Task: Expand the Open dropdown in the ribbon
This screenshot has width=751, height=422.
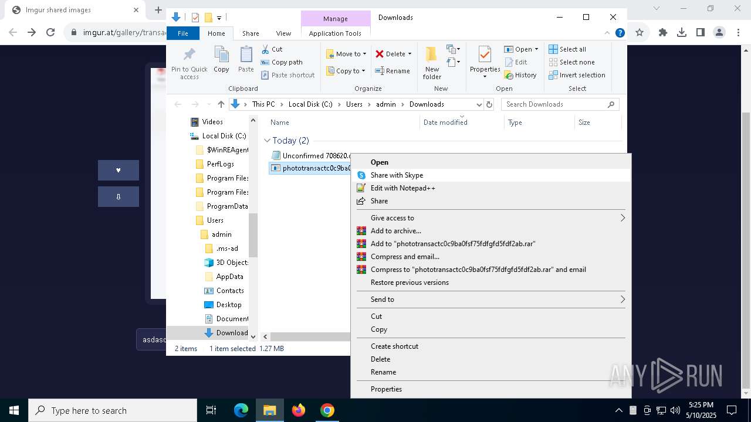Action: click(x=536, y=49)
